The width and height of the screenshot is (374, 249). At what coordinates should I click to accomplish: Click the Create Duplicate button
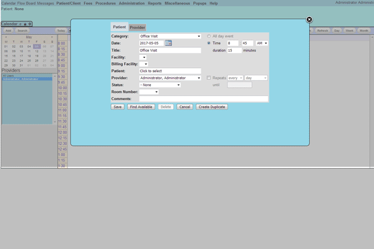(x=212, y=107)
